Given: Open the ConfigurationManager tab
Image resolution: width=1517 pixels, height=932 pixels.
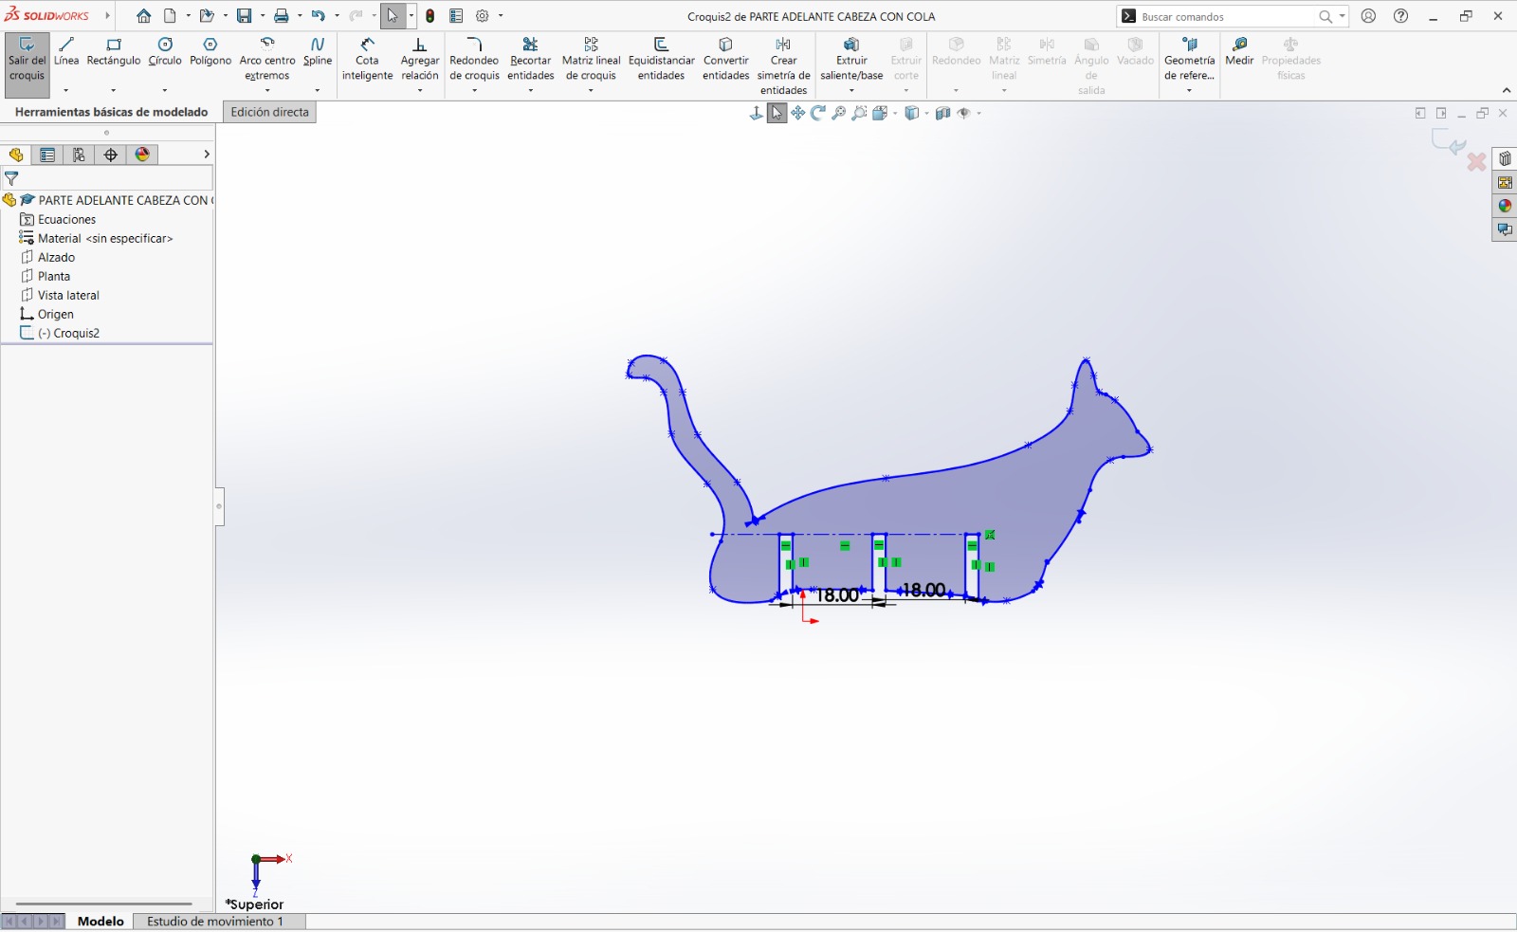Looking at the screenshot, I should (79, 155).
